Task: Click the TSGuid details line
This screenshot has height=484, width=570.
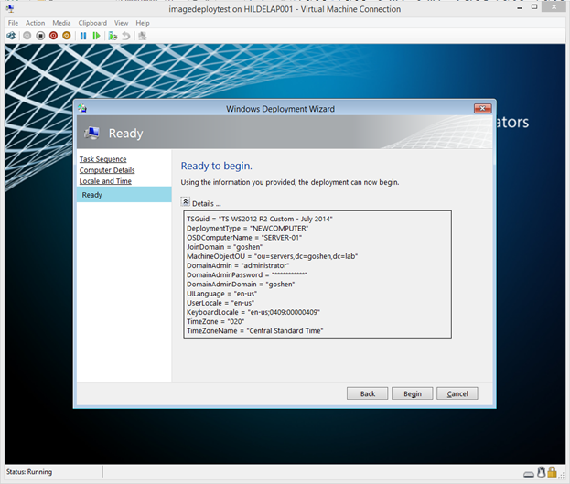Action: (260, 219)
